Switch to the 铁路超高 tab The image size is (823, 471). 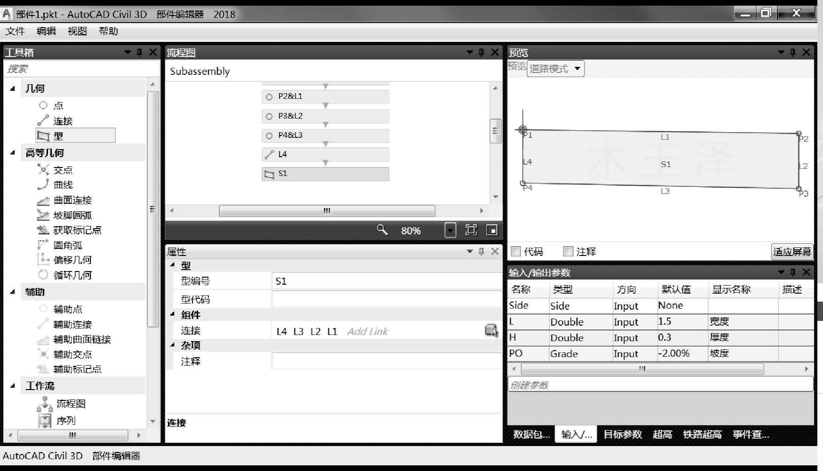point(702,434)
